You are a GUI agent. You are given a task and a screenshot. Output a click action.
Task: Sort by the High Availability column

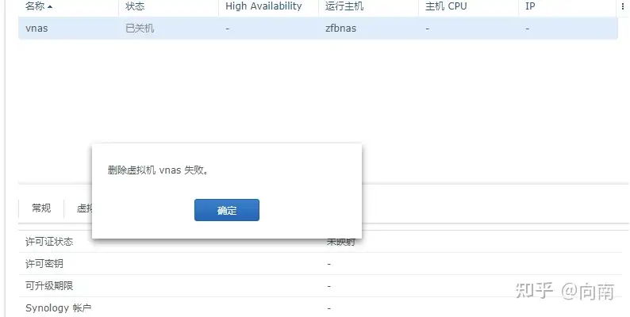(268, 7)
